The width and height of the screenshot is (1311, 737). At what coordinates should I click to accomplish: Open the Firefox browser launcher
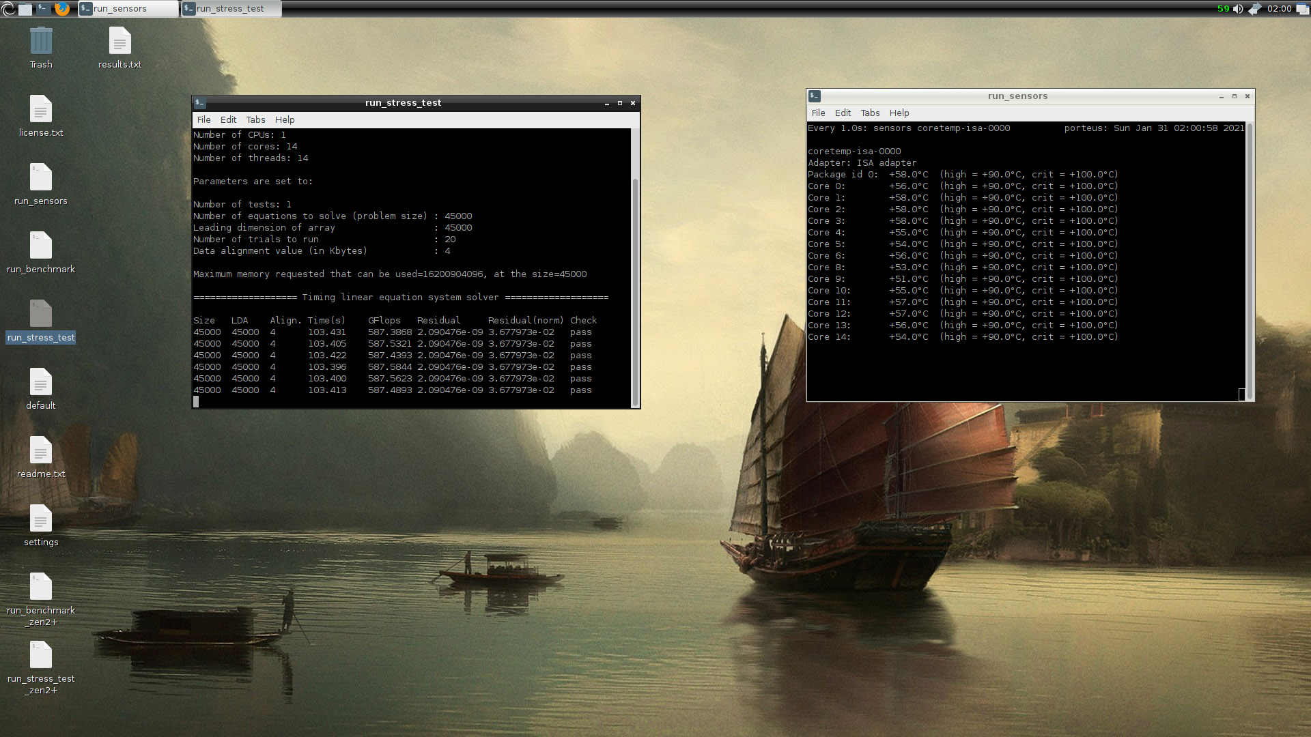coord(61,9)
